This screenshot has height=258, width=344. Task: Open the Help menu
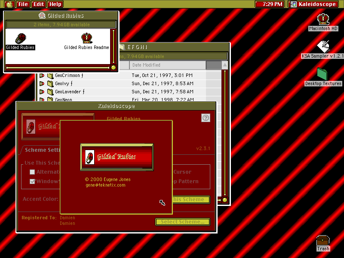tap(55, 4)
